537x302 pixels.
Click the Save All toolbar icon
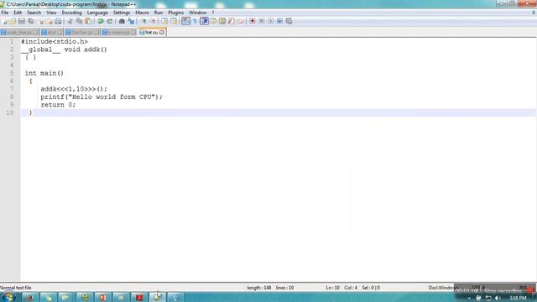pos(31,21)
